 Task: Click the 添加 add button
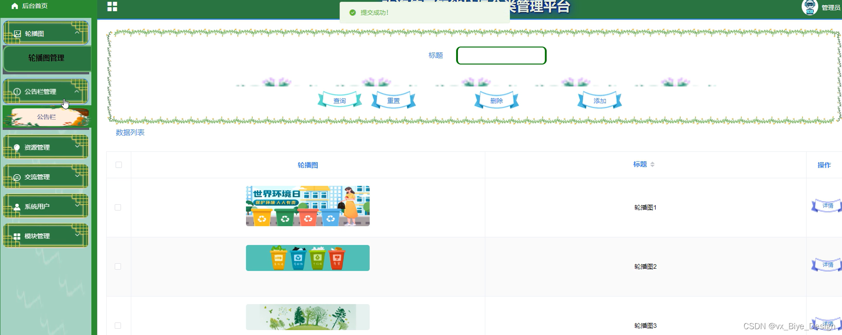coord(600,100)
